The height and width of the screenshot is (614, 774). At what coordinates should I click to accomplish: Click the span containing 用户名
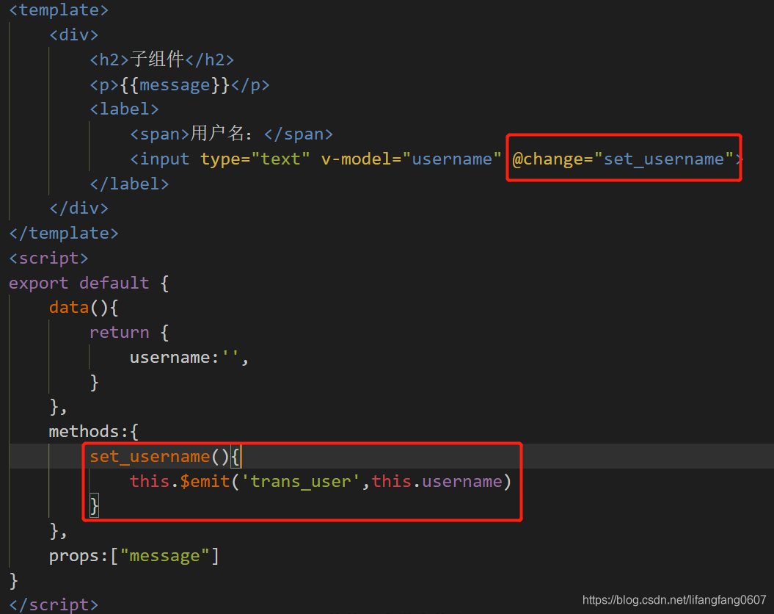[x=231, y=134]
